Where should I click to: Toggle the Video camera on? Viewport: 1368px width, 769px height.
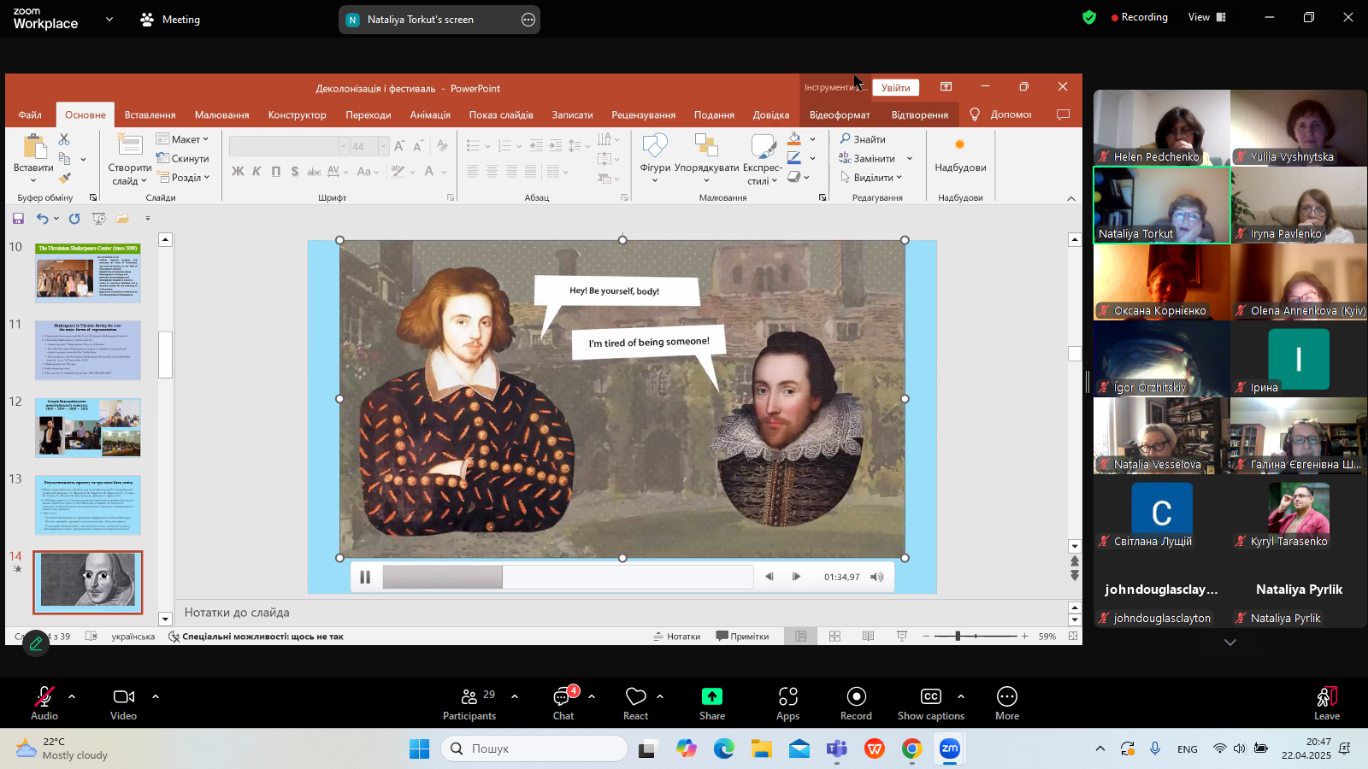pyautogui.click(x=124, y=697)
